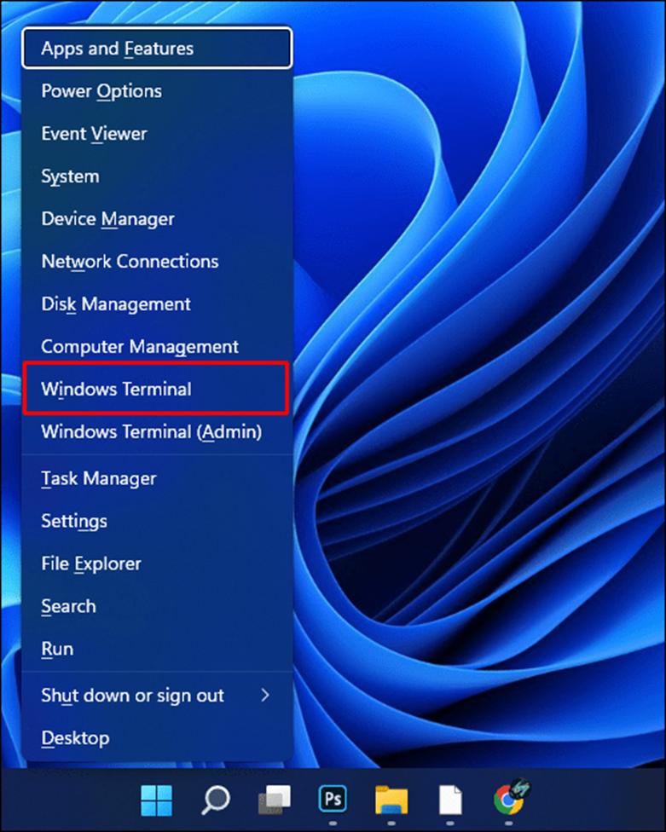Expand Shut down or sign out submenu

coord(157,695)
